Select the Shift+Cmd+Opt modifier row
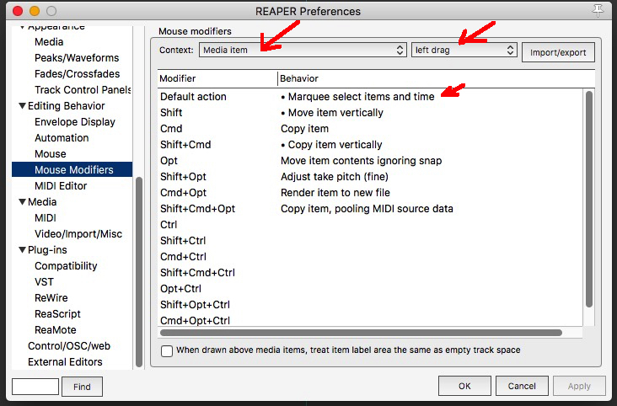The image size is (617, 406). coord(370,209)
